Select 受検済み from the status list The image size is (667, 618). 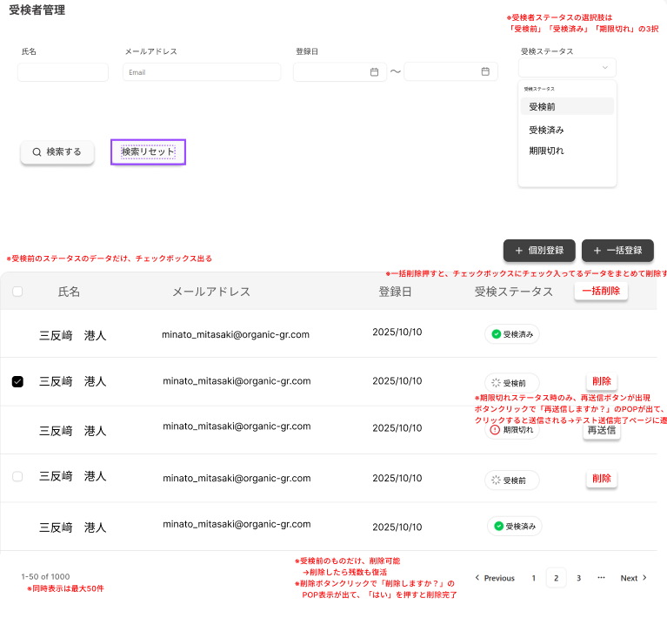click(547, 130)
